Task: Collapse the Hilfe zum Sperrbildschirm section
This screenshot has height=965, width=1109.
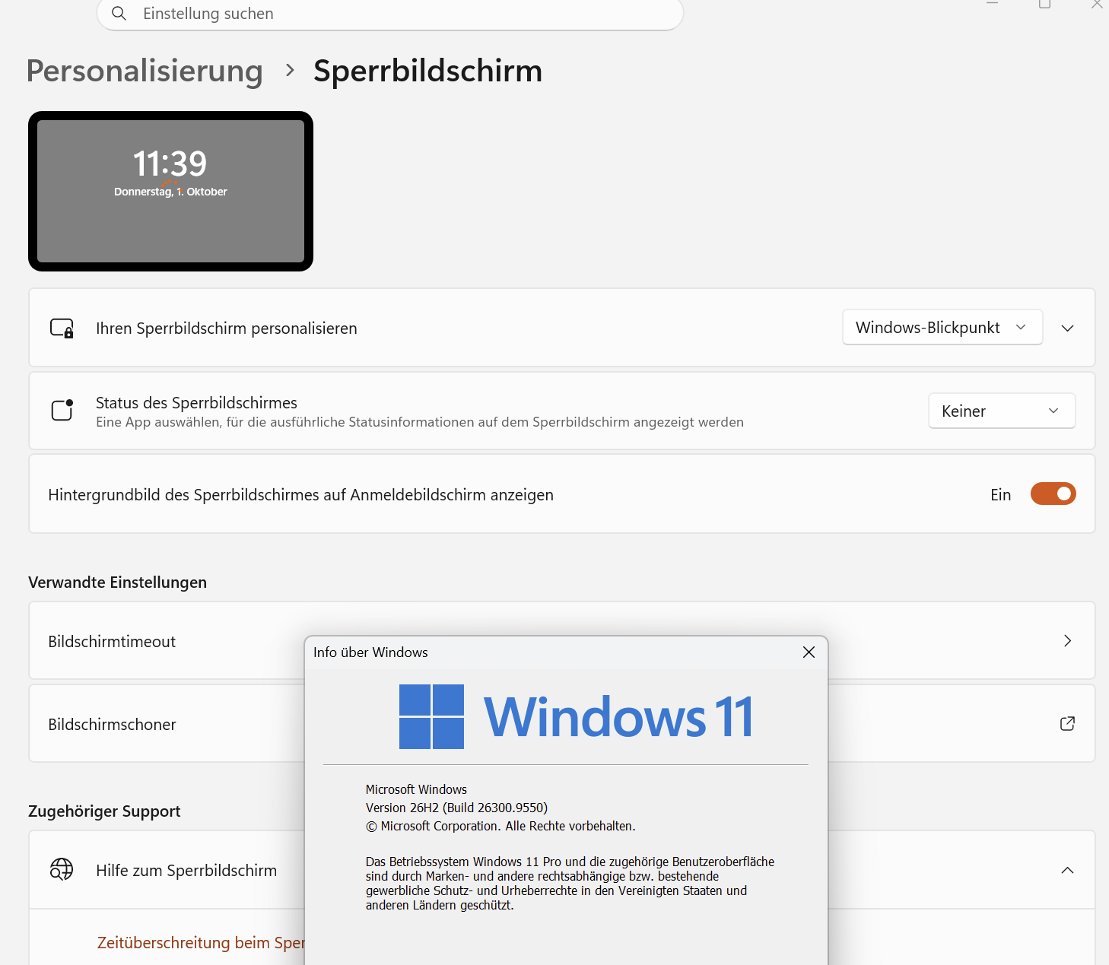Action: [x=1067, y=870]
